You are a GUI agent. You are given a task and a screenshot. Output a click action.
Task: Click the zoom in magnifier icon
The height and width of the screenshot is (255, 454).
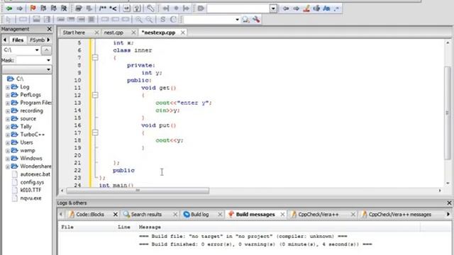tap(139, 19)
